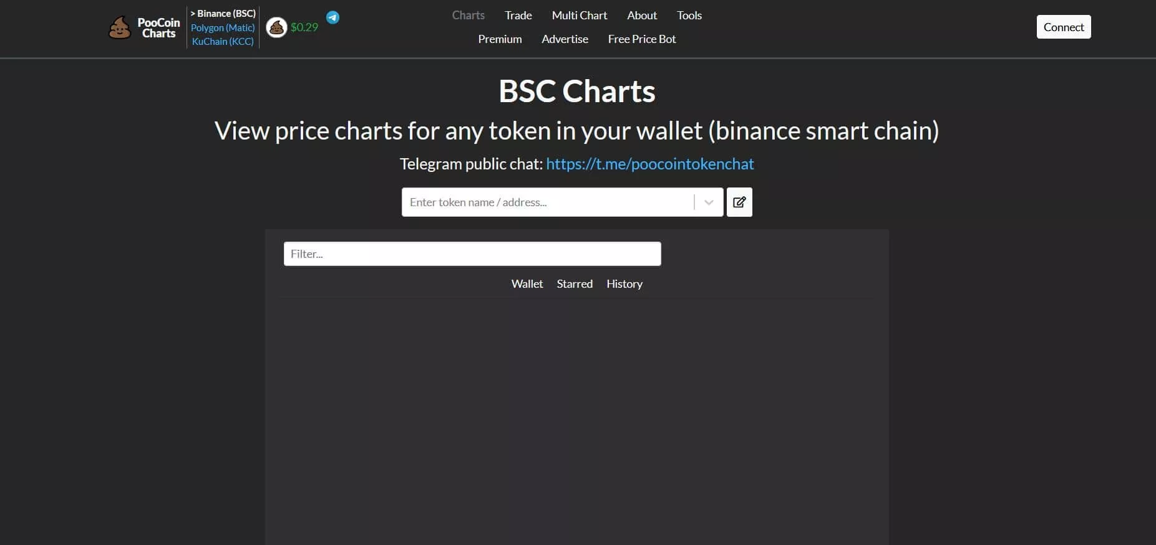
Task: Switch network to KuChain (KCC)
Action: (x=223, y=42)
